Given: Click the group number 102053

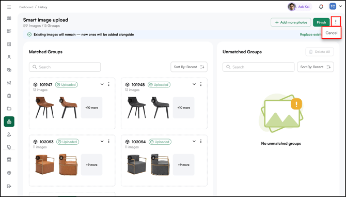Looking at the screenshot, I should coord(46,142).
